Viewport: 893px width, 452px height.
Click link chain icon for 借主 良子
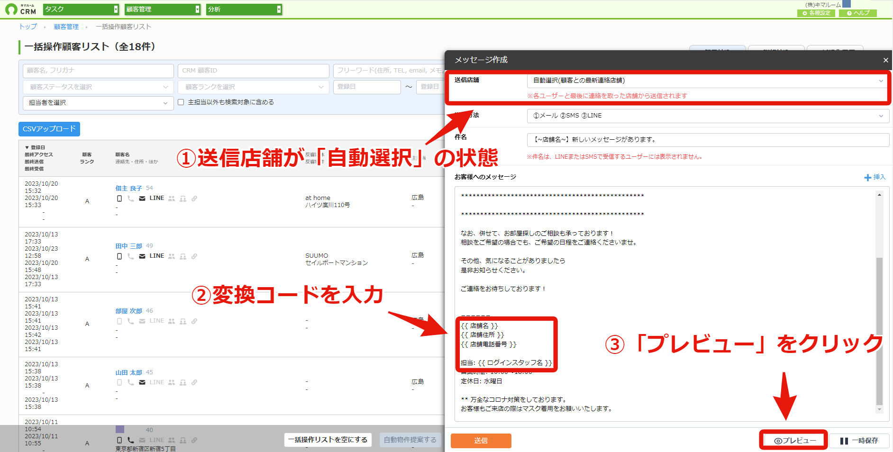click(x=194, y=199)
